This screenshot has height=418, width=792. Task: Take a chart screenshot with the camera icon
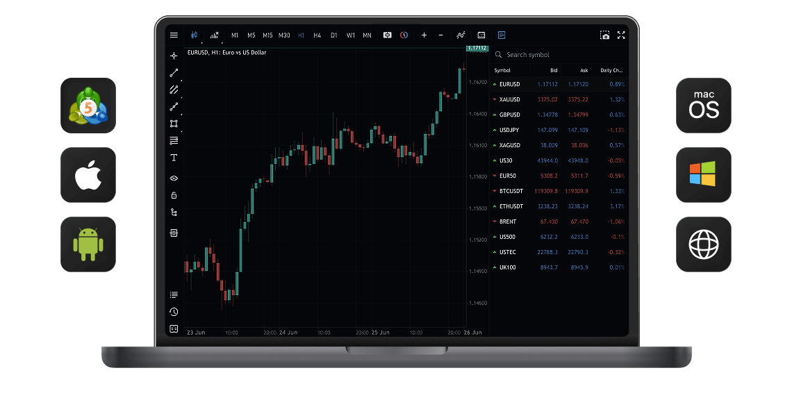[x=604, y=35]
